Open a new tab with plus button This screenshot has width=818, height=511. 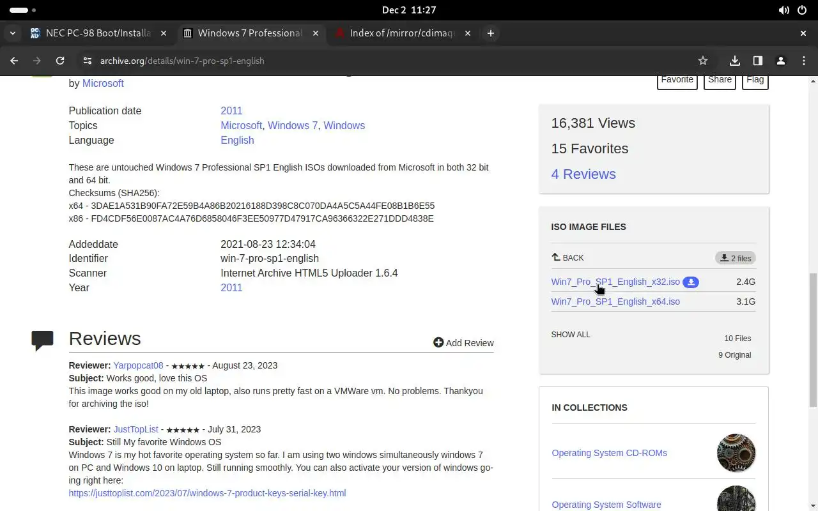click(491, 33)
